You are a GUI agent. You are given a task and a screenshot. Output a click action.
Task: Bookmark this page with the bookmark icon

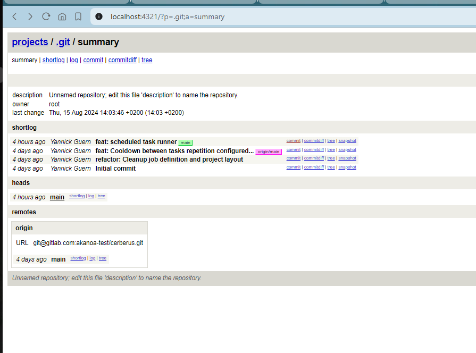[78, 16]
